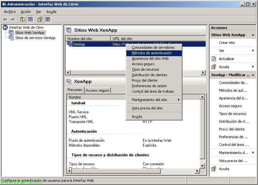The height and width of the screenshot is (185, 258).
Task: Toggle the console tree pane toolbar icon
Action: [30, 19]
